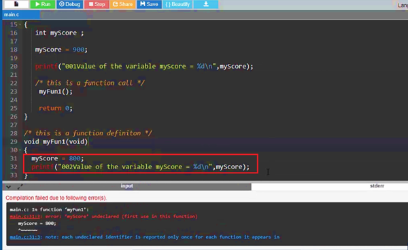Place cursor on line 16 int myScore
This screenshot has width=408, height=250.
[x=60, y=33]
